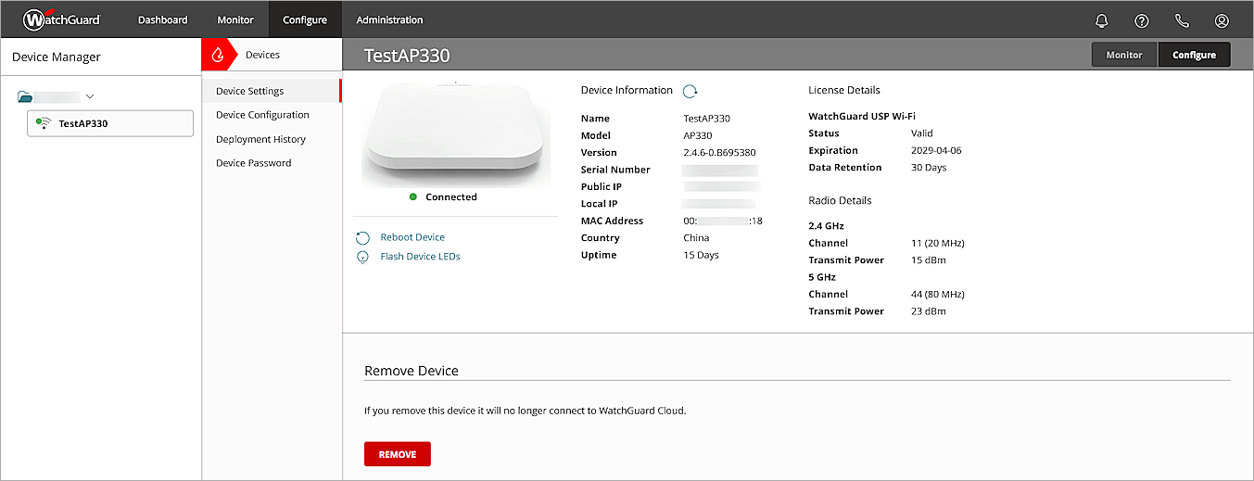Open the Dashboard menu
The height and width of the screenshot is (481, 1254).
click(x=162, y=19)
